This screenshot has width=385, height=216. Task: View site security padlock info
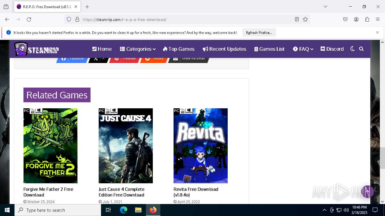(77, 19)
